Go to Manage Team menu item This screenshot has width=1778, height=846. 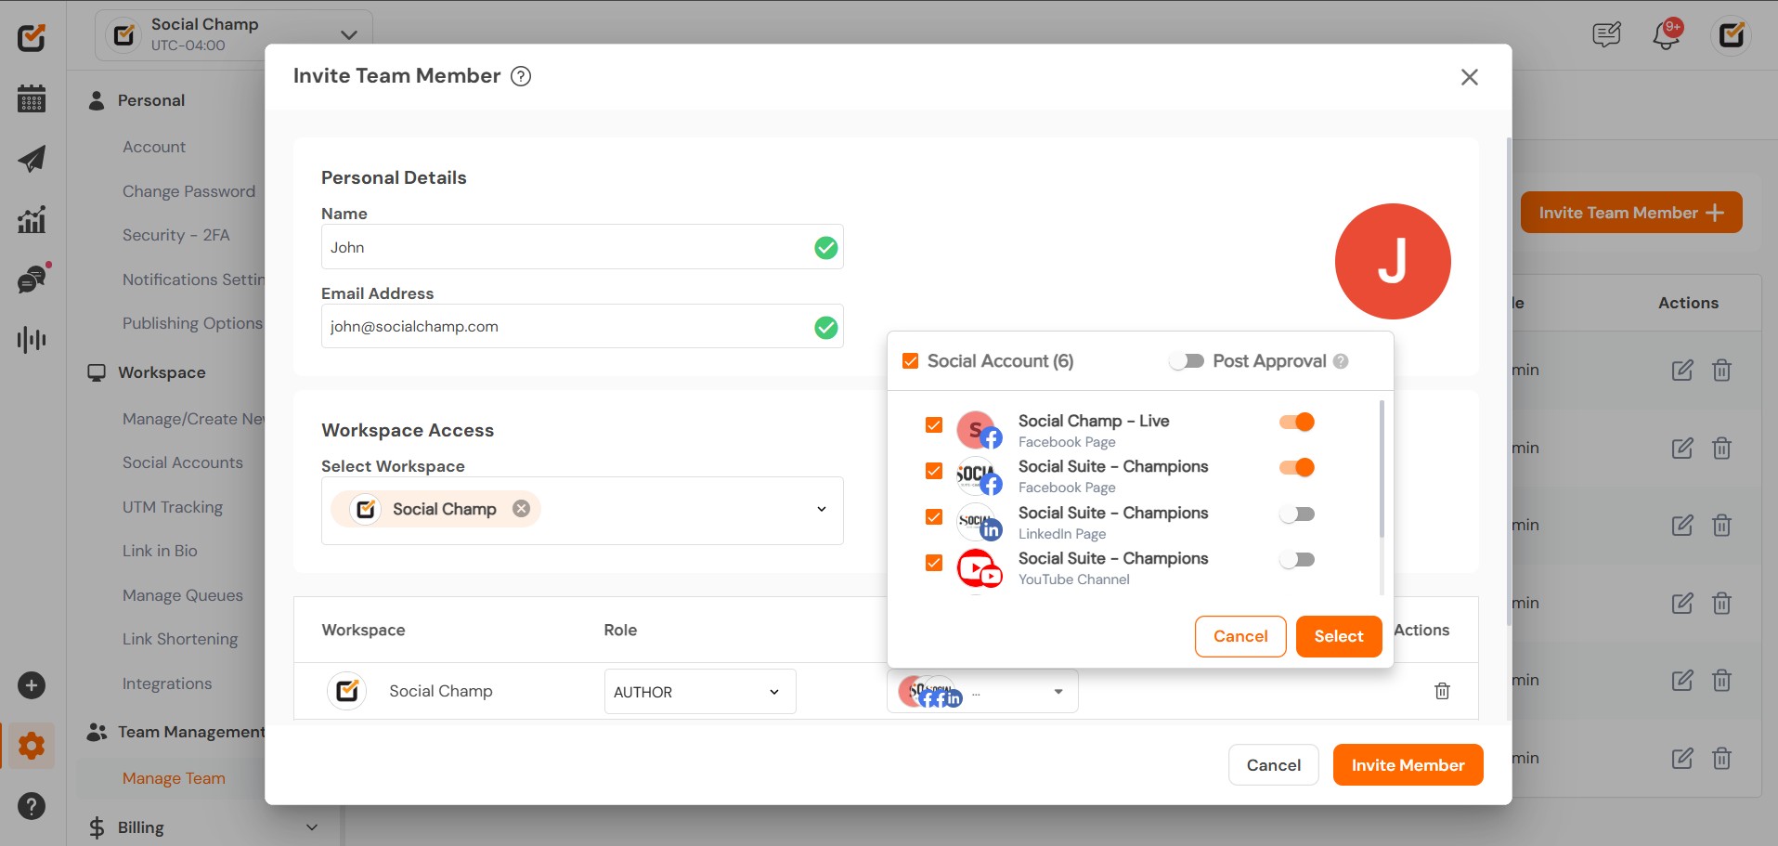174,778
